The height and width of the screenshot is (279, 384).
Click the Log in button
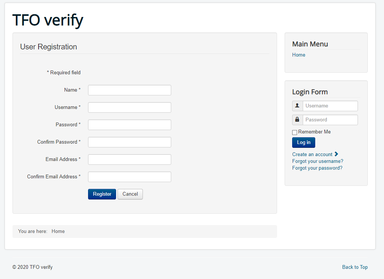[x=303, y=143]
